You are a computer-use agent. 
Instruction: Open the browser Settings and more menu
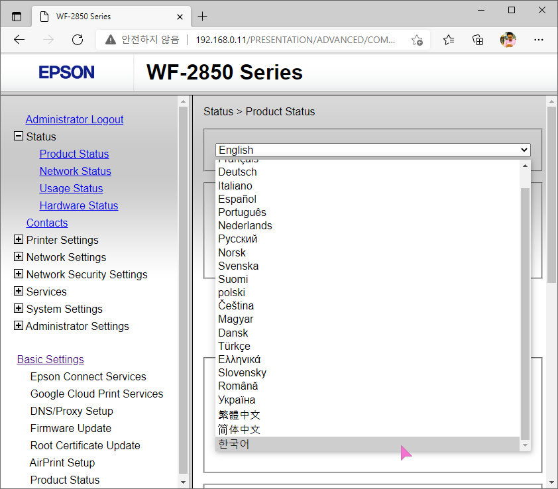538,40
